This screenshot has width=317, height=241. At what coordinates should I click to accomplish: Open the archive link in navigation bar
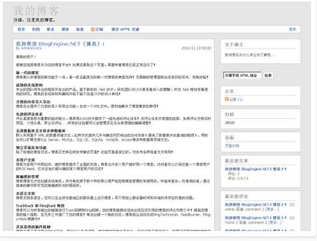tap(36, 29)
